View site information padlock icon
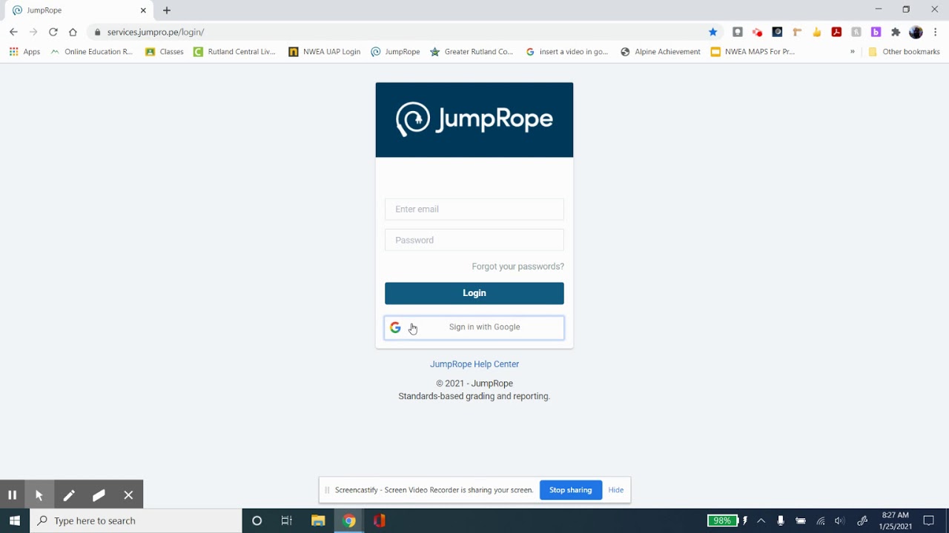The width and height of the screenshot is (949, 533). pyautogui.click(x=97, y=32)
